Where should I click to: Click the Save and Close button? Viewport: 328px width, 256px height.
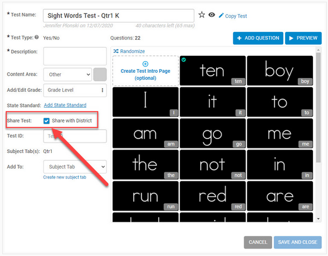point(297,242)
